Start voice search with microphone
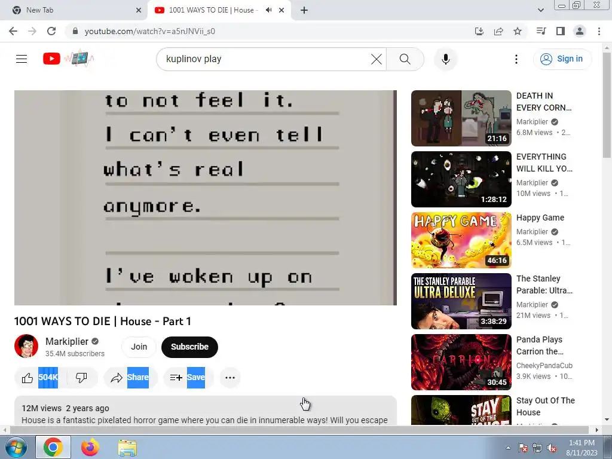The width and height of the screenshot is (612, 459). click(x=445, y=59)
